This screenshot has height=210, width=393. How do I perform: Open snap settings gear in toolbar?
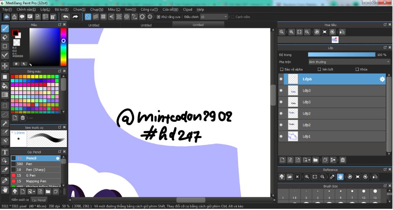point(150,17)
